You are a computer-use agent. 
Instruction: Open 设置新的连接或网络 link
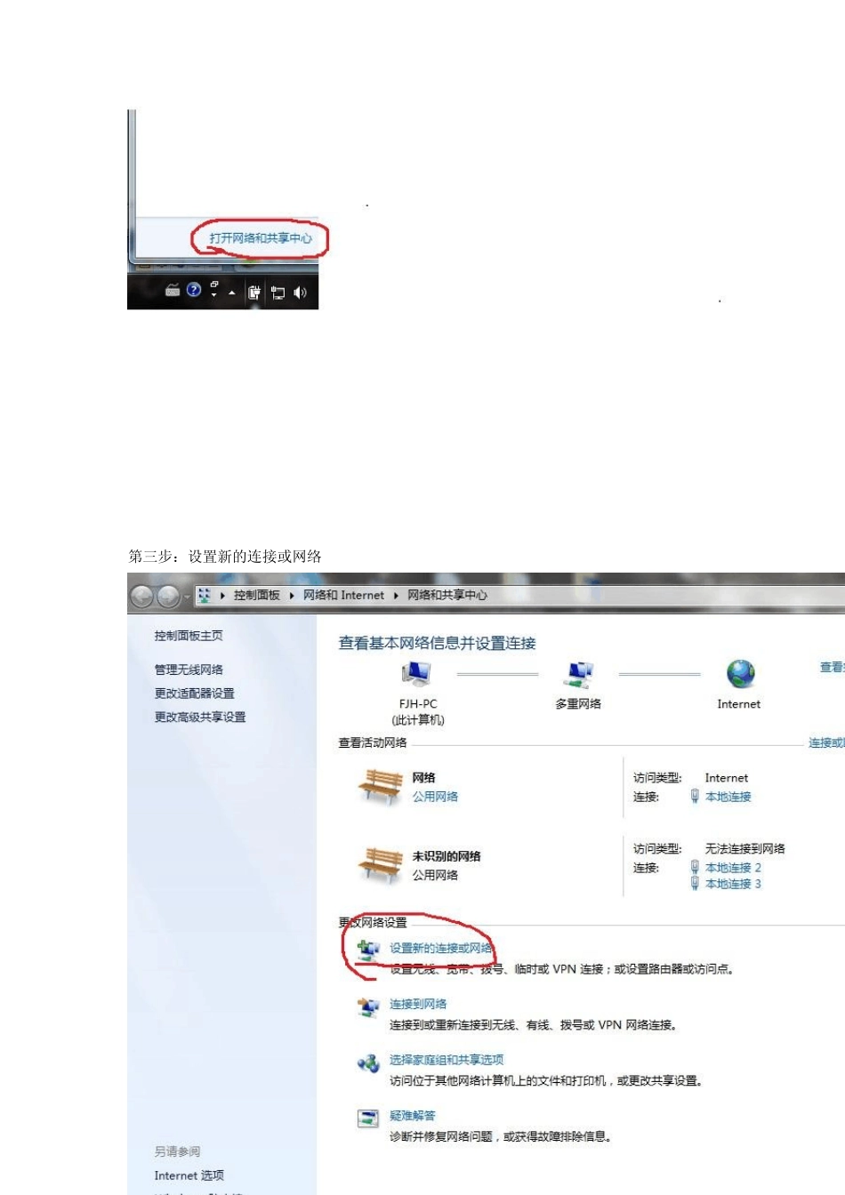pyautogui.click(x=441, y=949)
